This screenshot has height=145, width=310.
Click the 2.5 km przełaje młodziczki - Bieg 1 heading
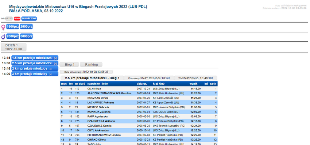tap(92, 78)
